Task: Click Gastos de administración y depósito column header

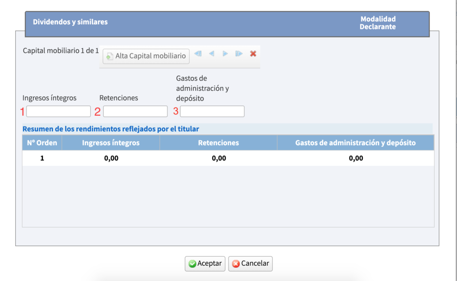Action: [x=355, y=143]
